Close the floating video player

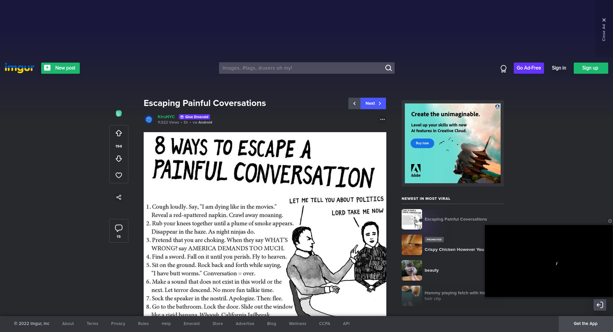tap(610, 221)
